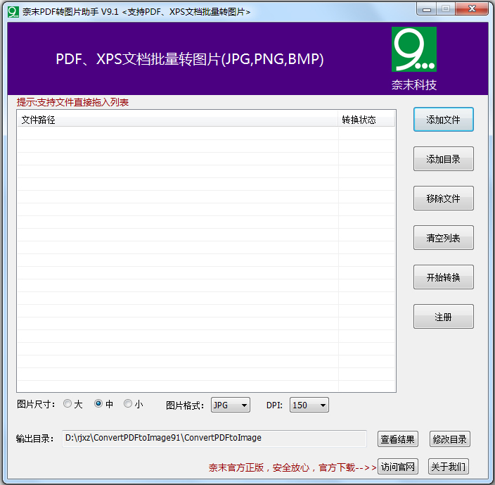Click the 转换状态 column header

(x=366, y=120)
